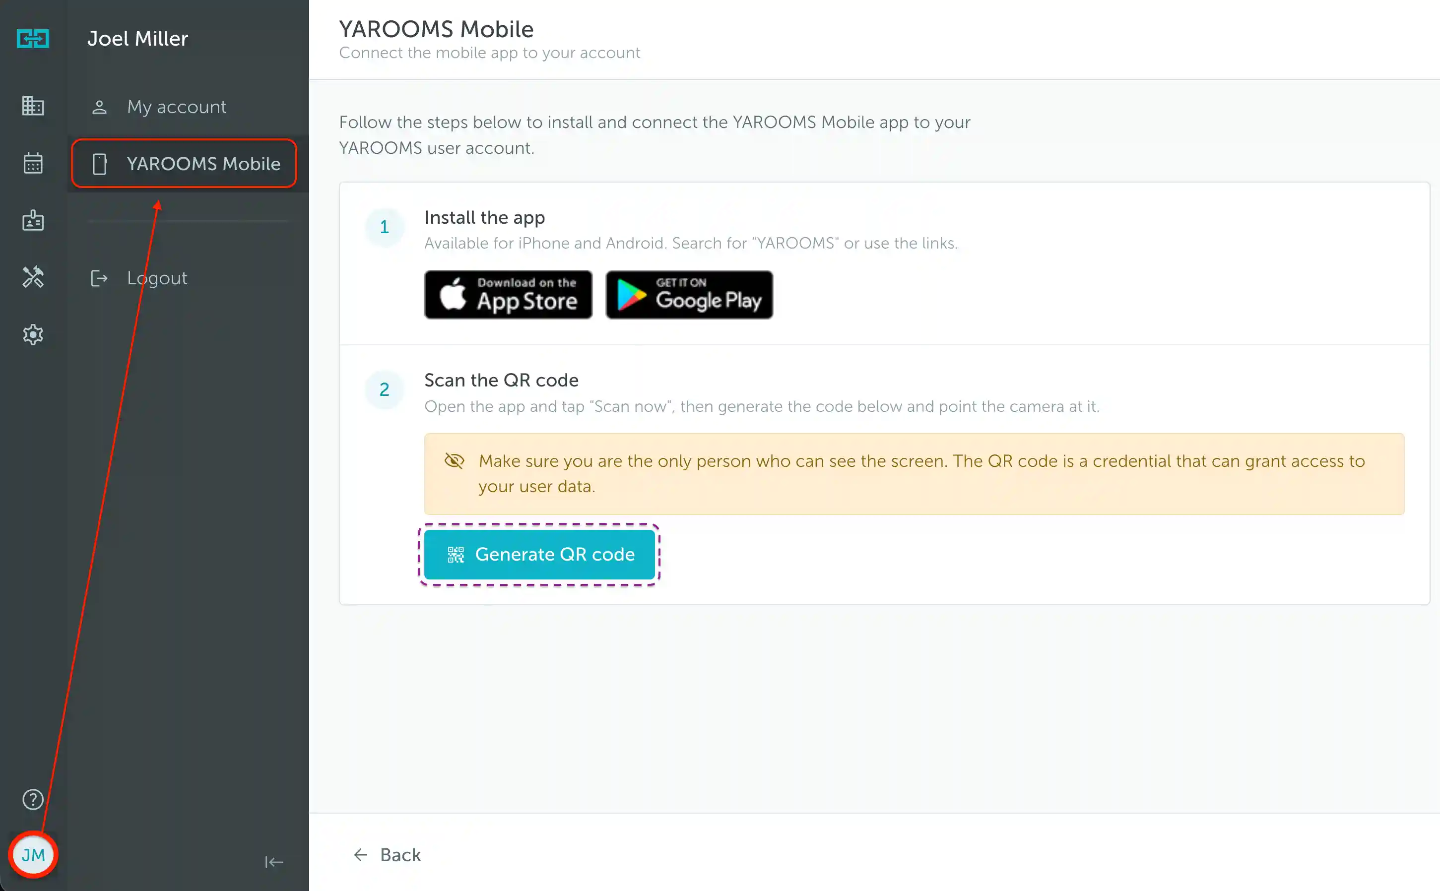Click the privacy warning message text
This screenshot has height=891, width=1440.
click(x=921, y=474)
